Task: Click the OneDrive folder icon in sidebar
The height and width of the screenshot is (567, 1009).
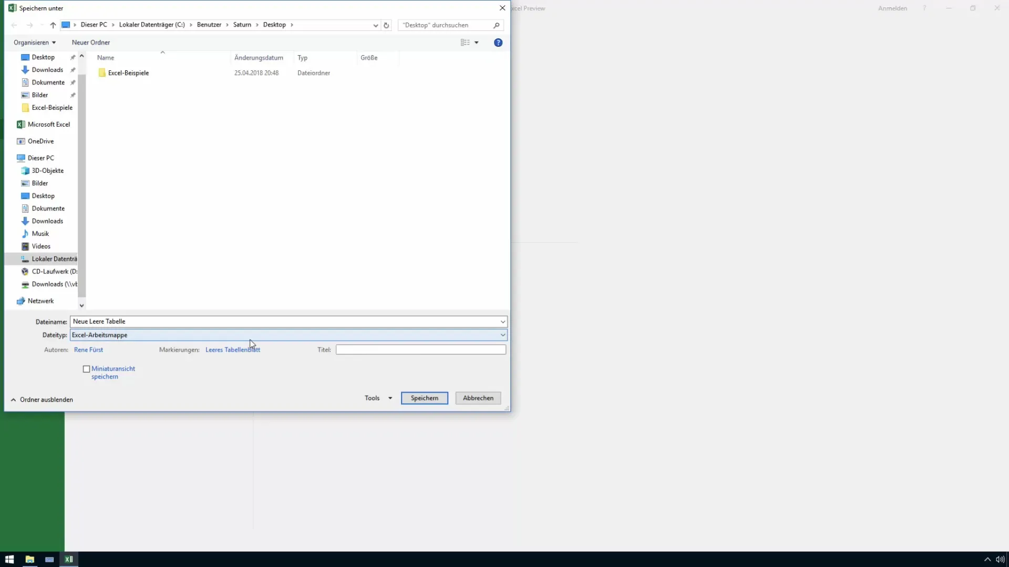Action: (22, 141)
